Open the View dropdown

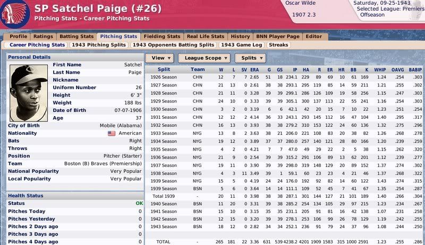point(159,57)
